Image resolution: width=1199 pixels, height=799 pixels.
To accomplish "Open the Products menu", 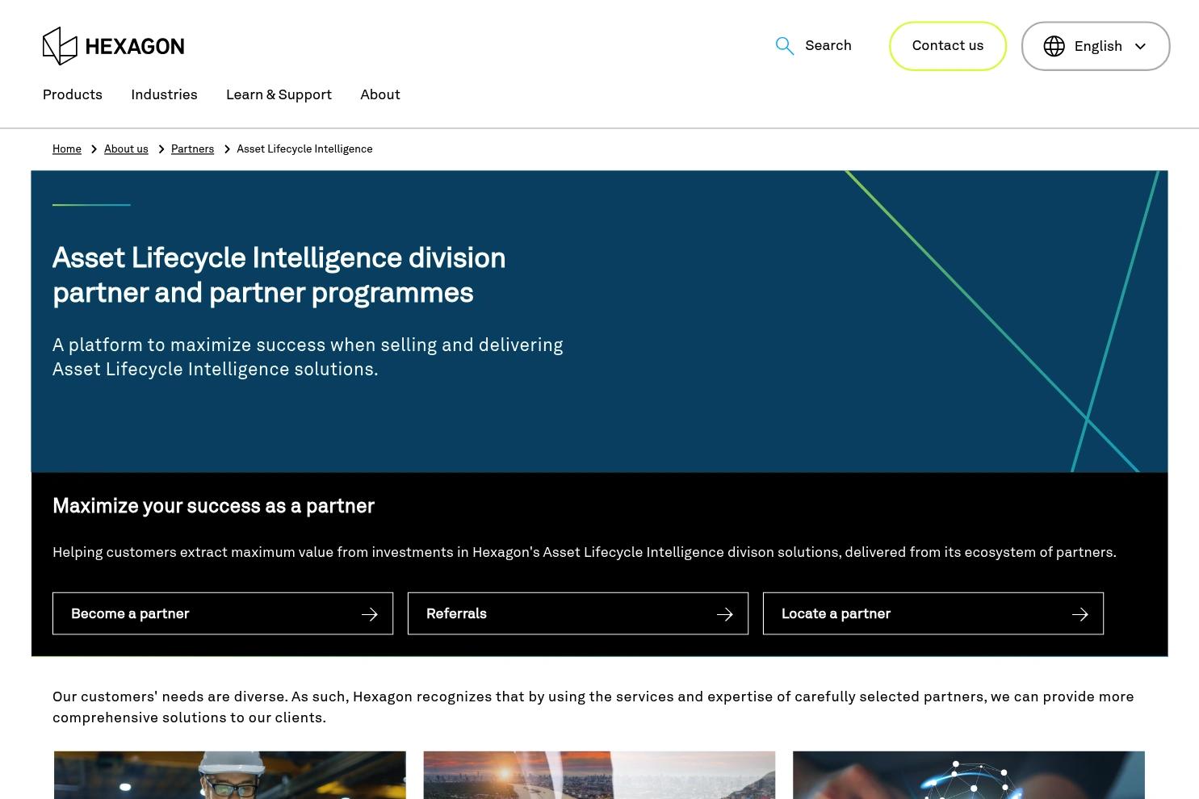I will (x=73, y=95).
